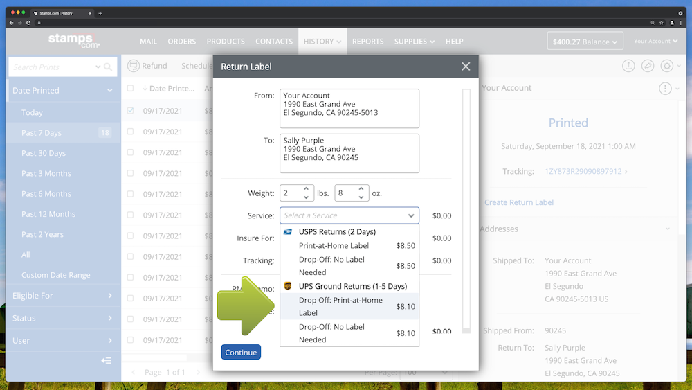The height and width of the screenshot is (390, 692).
Task: Open the Select a Service dropdown
Action: click(x=349, y=215)
